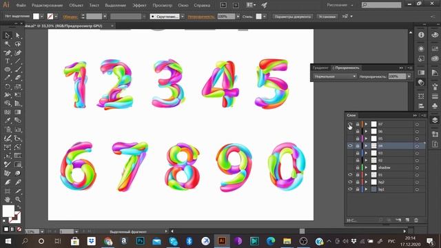Image resolution: width=441 pixels, height=248 pixels.
Task: Open Рисование workspace switcher dropdown
Action: pos(340,5)
